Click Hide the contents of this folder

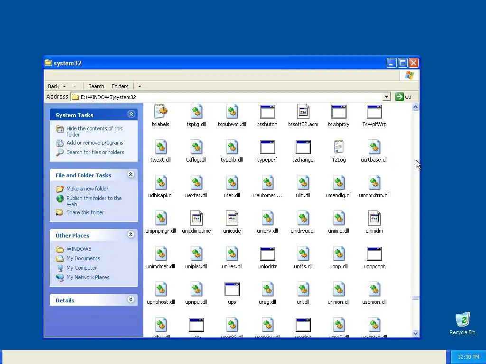(x=94, y=131)
